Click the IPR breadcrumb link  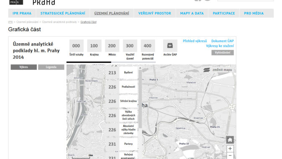pyautogui.click(x=10, y=22)
